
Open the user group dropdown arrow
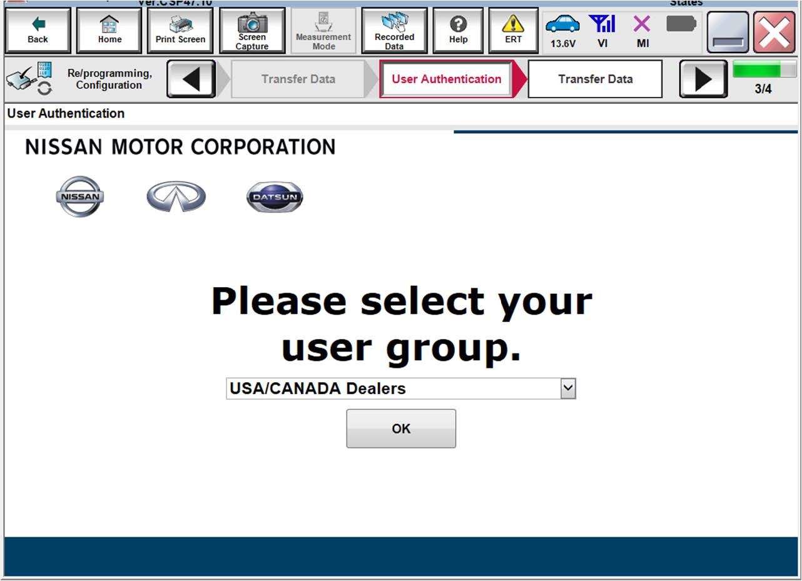pos(567,388)
